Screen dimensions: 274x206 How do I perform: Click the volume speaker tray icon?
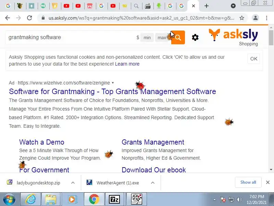(239, 199)
